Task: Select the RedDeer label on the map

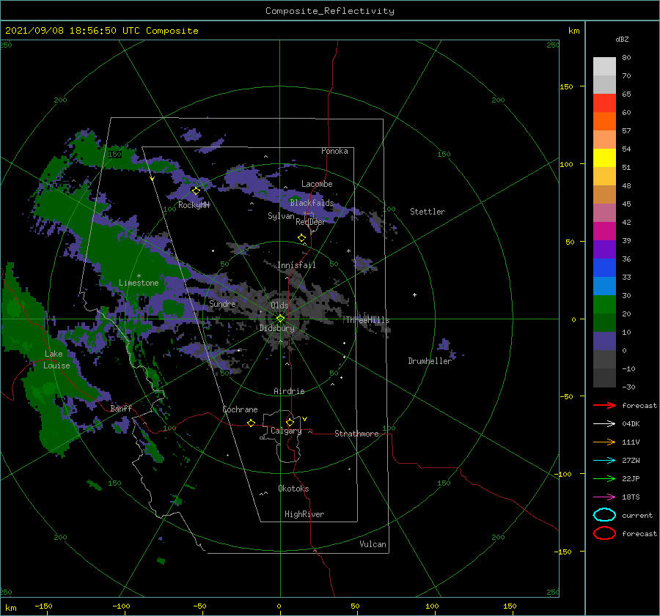Action: [x=310, y=222]
